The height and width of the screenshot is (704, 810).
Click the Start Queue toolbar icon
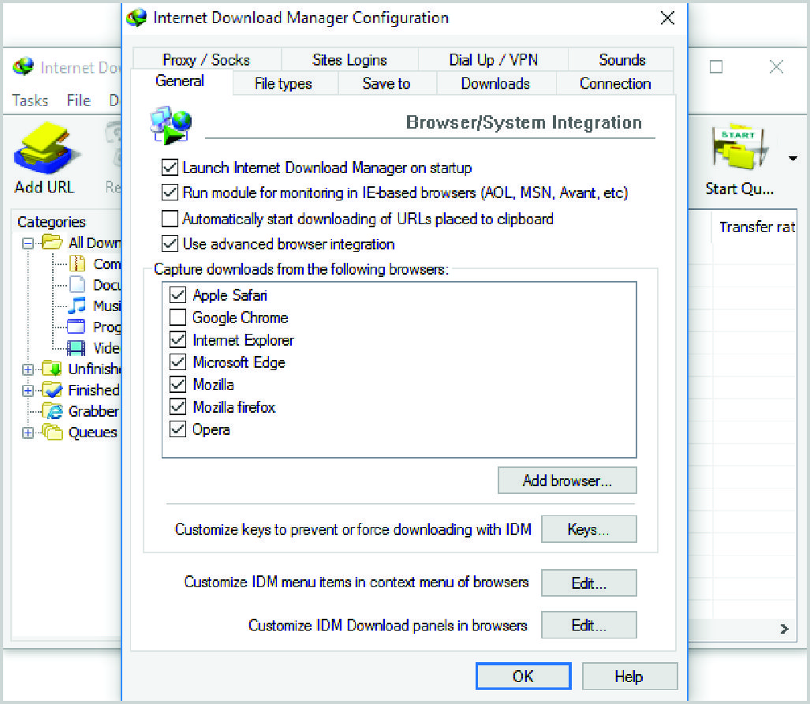click(x=740, y=148)
